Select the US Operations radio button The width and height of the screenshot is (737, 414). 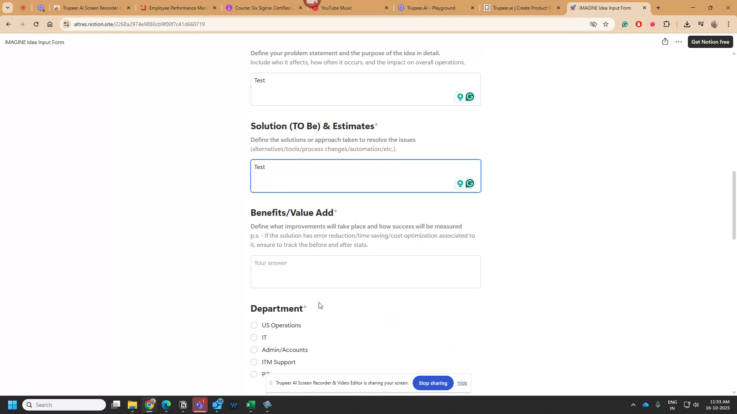coord(254,325)
